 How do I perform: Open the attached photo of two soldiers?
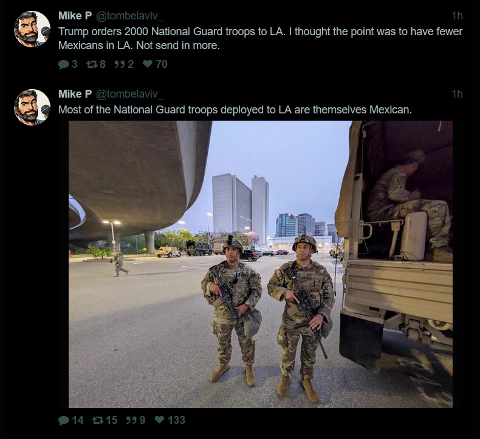[x=261, y=264]
